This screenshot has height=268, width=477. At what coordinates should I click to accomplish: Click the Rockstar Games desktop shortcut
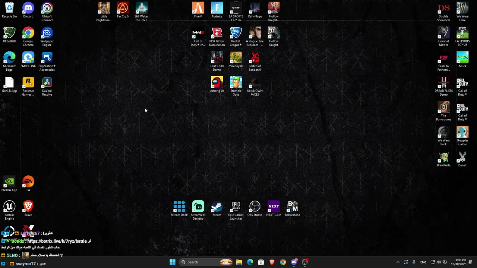28,87
